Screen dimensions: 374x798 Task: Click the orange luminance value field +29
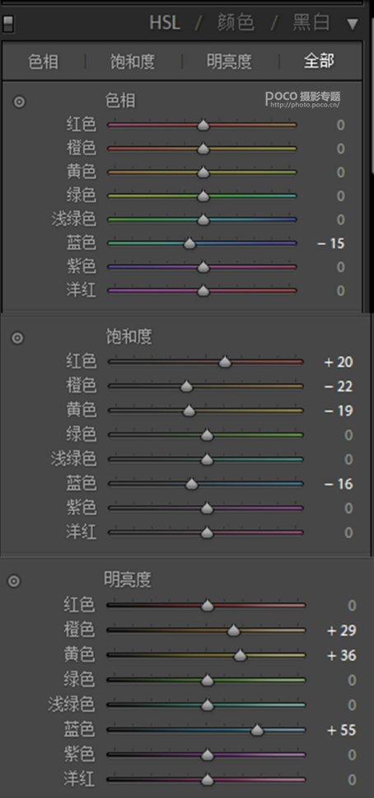coord(342,630)
